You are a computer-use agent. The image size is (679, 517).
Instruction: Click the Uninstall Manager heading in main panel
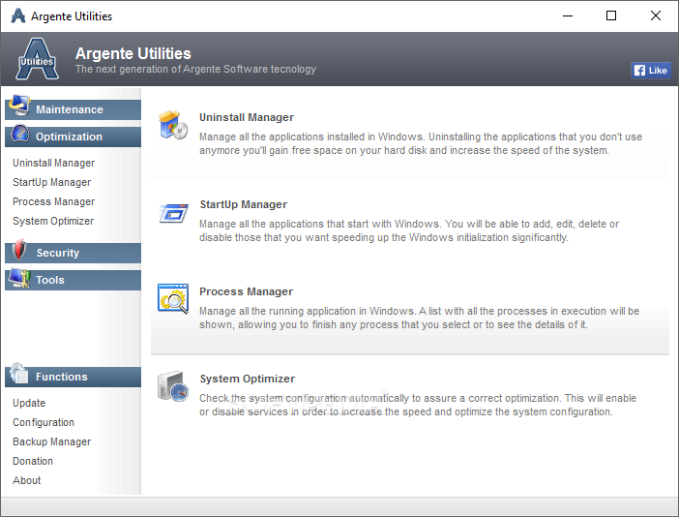tap(247, 117)
